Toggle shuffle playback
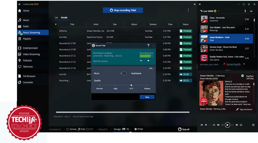The image size is (258, 143). tap(214, 125)
